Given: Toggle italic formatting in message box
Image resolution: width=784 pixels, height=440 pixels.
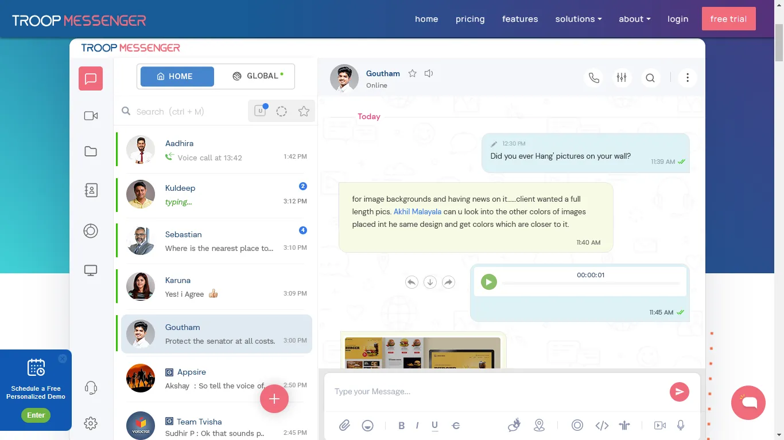Looking at the screenshot, I should [417, 425].
